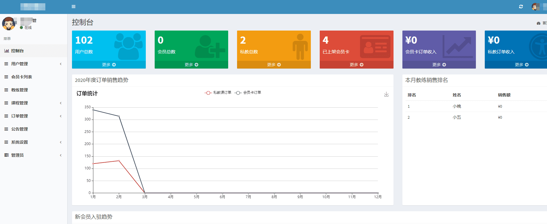547x224 pixels.
Task: Click the users group icon on 用户总数 card
Action: pos(128,46)
